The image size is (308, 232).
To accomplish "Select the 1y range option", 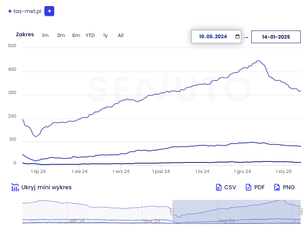I will (106, 35).
